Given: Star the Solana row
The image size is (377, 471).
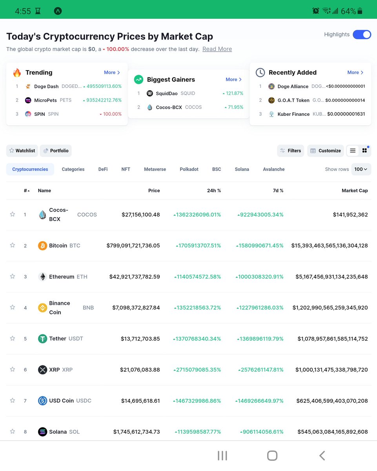Looking at the screenshot, I should [x=13, y=431].
